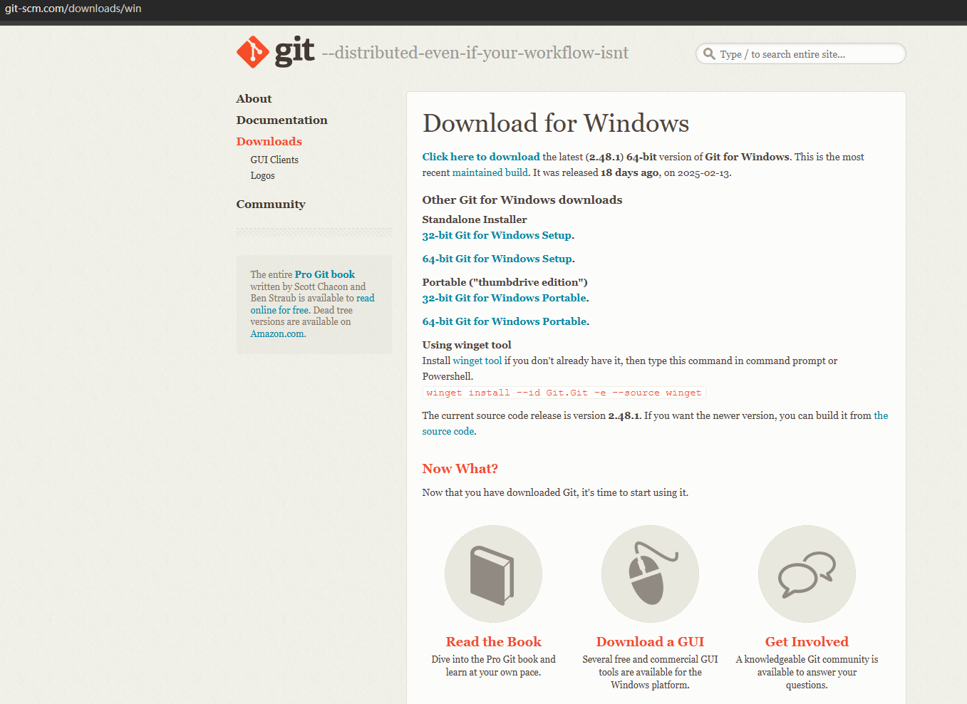Click into the site search field
This screenshot has width=967, height=704.
[800, 53]
